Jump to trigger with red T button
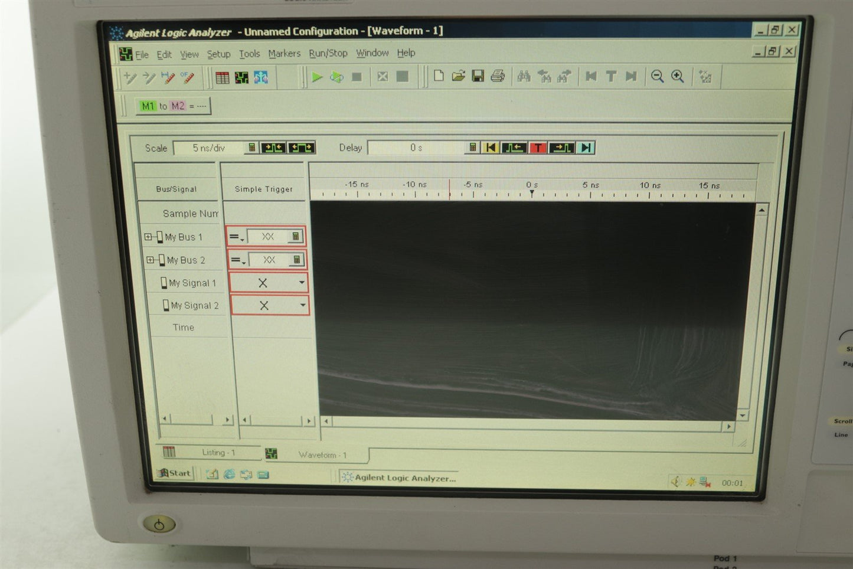Viewport: 853px width, 569px height. (x=538, y=148)
